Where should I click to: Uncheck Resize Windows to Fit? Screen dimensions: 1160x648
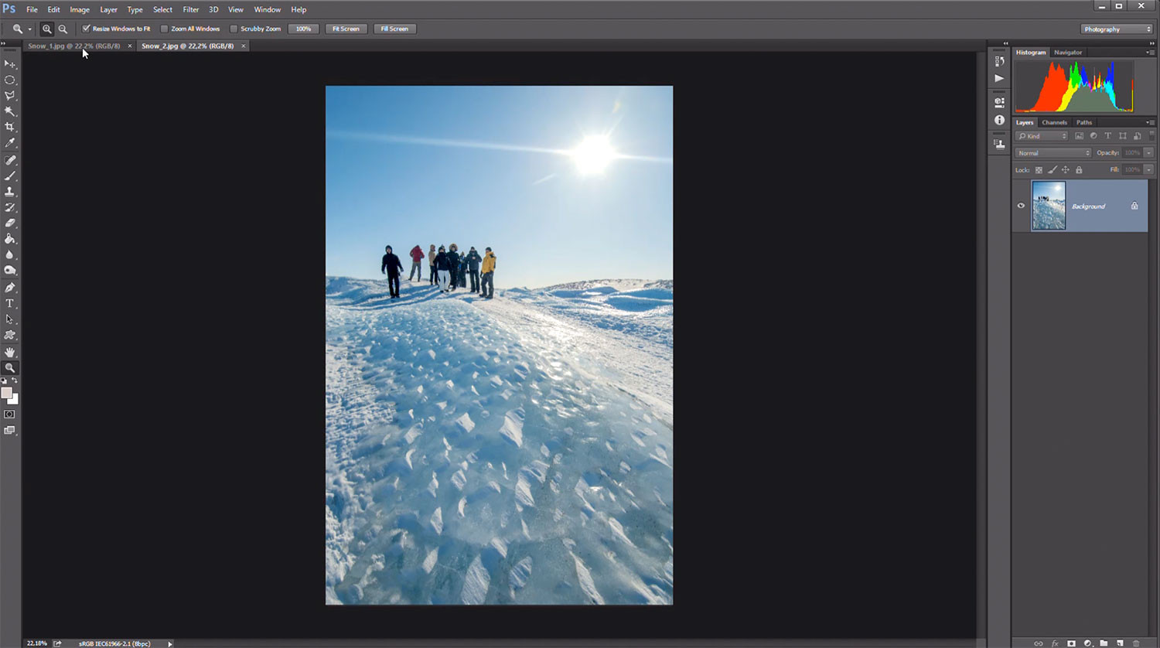coord(87,29)
